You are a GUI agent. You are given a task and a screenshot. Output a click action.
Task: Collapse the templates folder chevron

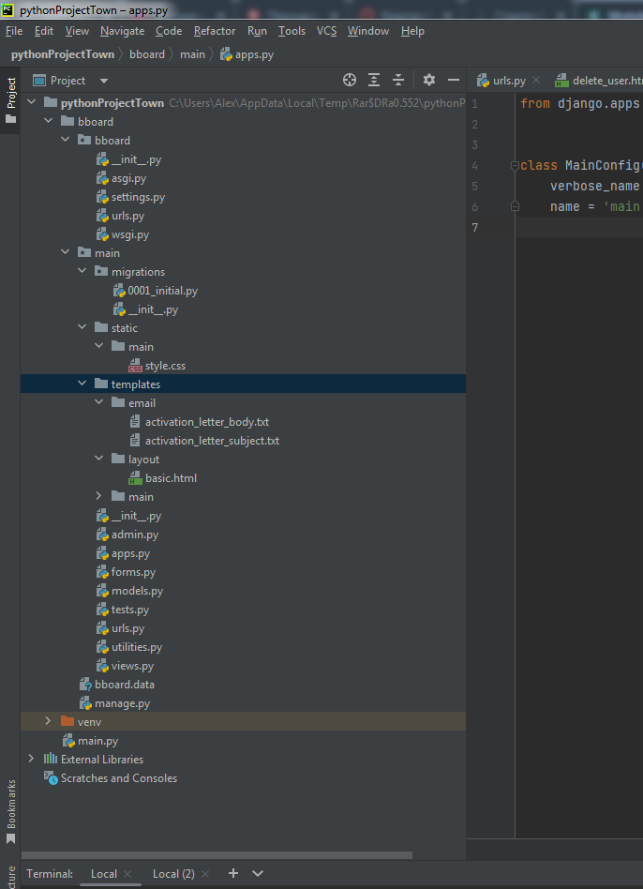pos(82,384)
